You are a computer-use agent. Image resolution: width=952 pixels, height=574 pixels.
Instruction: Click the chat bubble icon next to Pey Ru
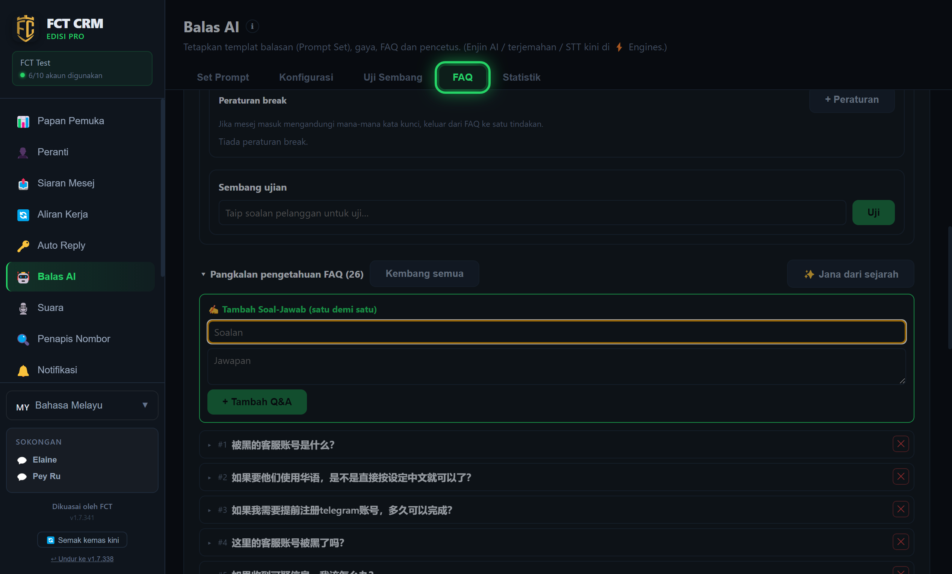click(x=22, y=477)
